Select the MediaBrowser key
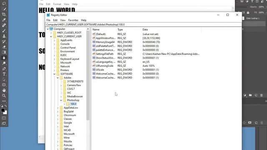 tap(75, 96)
